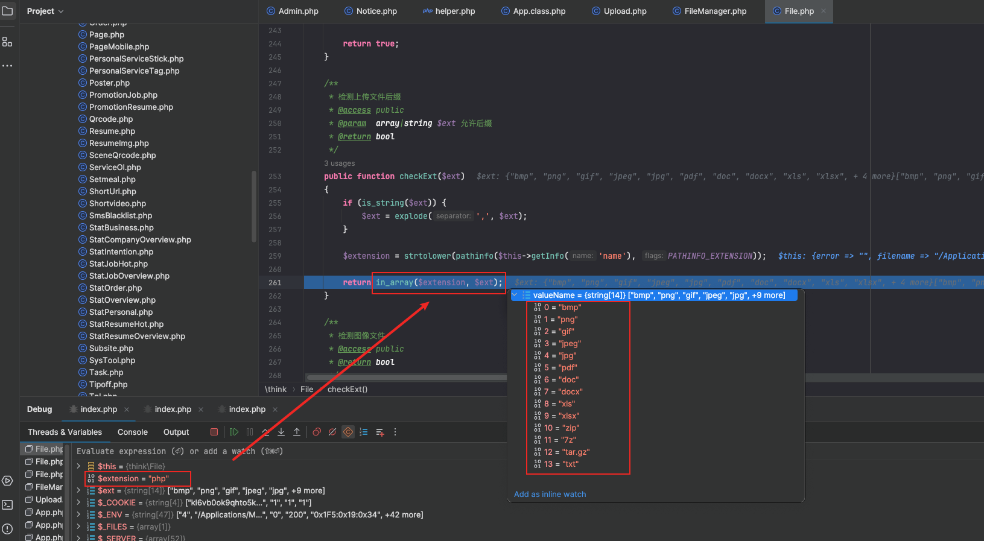The image size is (984, 541).
Task: Open the Project view dropdown
Action: (45, 11)
